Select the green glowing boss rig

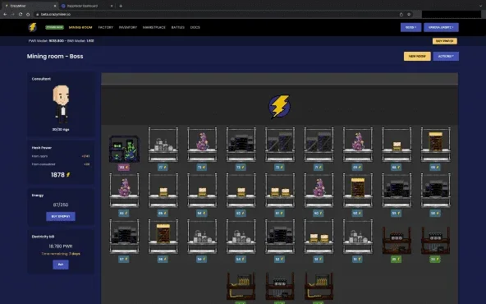(x=124, y=149)
